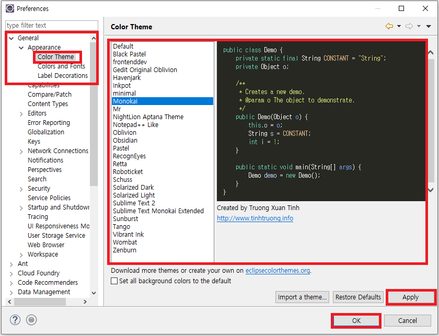Image resolution: width=439 pixels, height=336 pixels.
Task: Click the Apply button
Action: [x=410, y=297]
